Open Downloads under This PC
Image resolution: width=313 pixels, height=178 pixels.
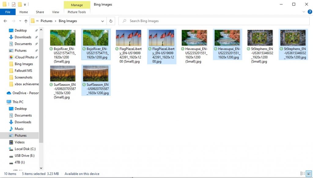click(x=23, y=122)
